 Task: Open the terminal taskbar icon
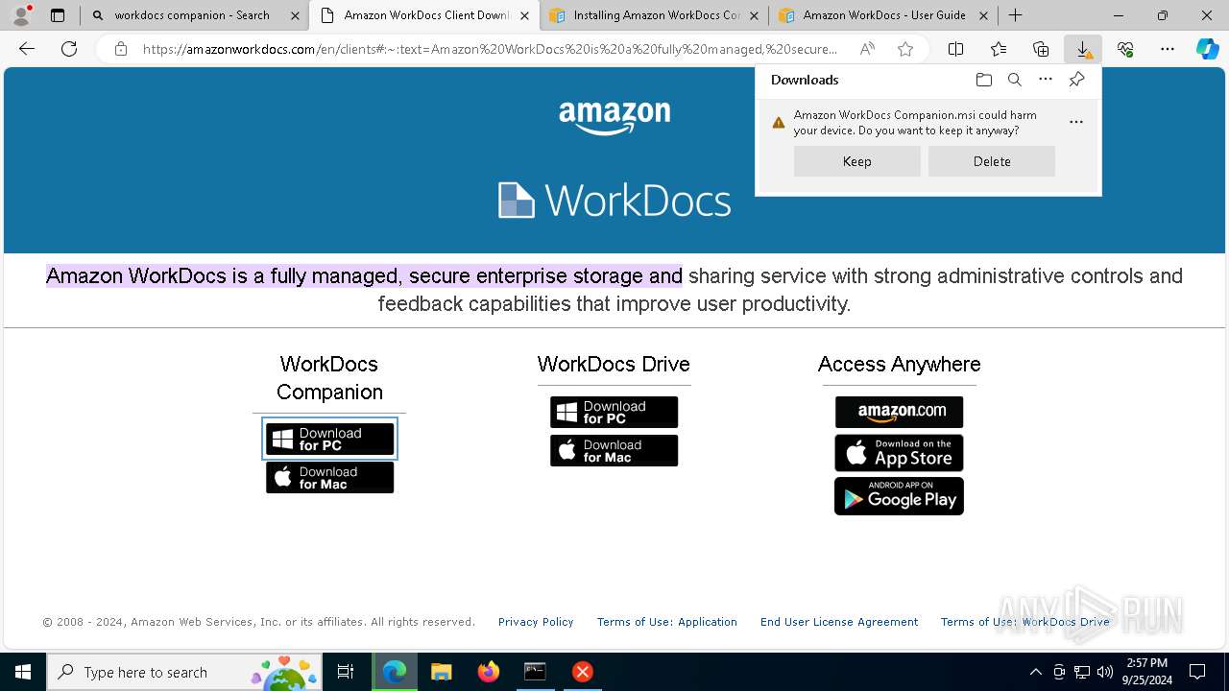coord(535,672)
